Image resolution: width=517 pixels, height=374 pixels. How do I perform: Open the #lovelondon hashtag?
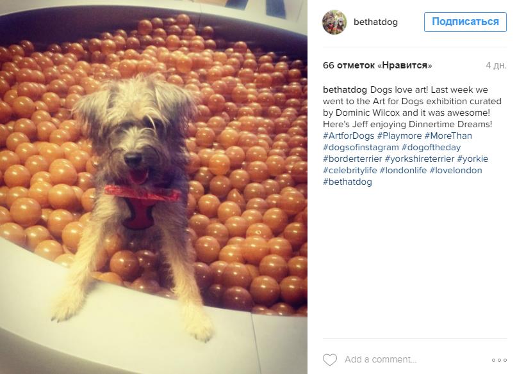pyautogui.click(x=455, y=171)
